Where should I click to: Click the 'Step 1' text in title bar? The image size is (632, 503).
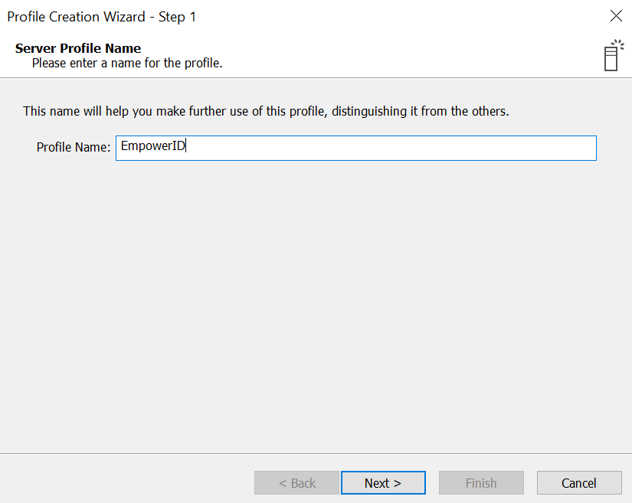(177, 16)
